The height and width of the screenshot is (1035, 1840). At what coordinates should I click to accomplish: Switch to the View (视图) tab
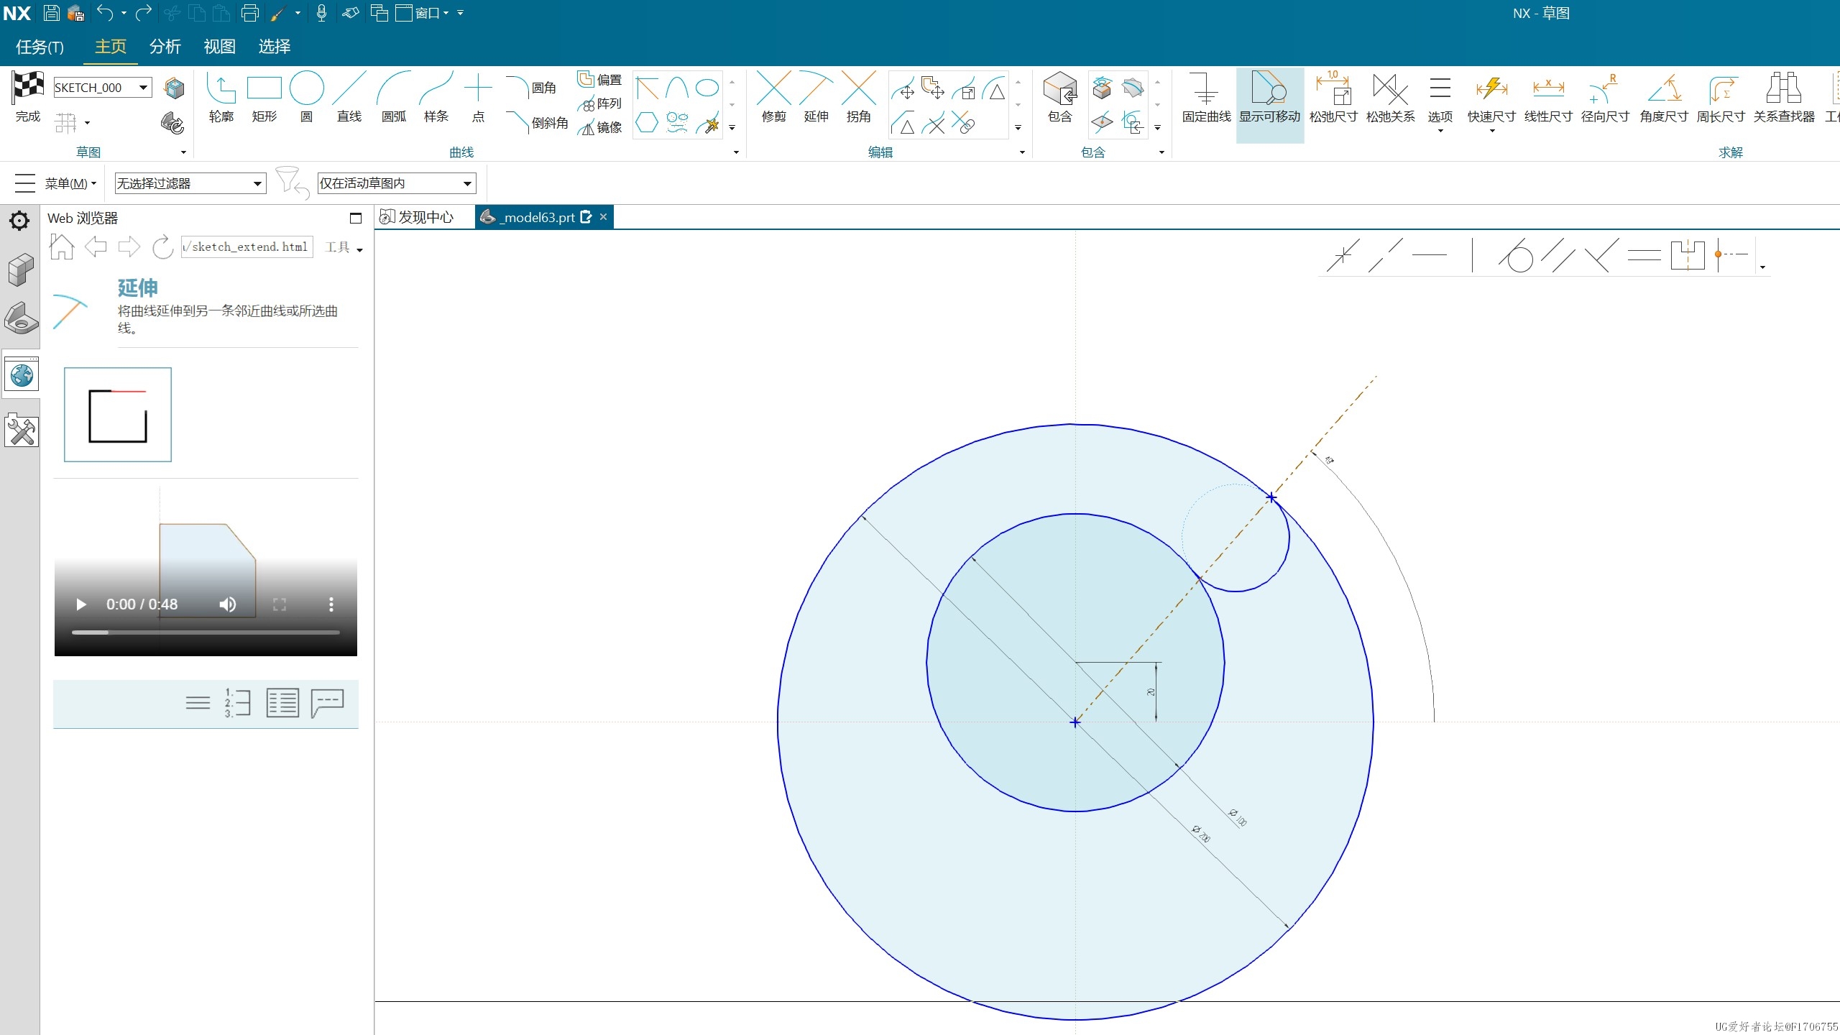click(220, 47)
